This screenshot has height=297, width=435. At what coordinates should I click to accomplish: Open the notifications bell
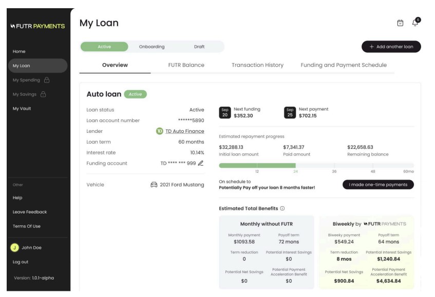pyautogui.click(x=415, y=23)
